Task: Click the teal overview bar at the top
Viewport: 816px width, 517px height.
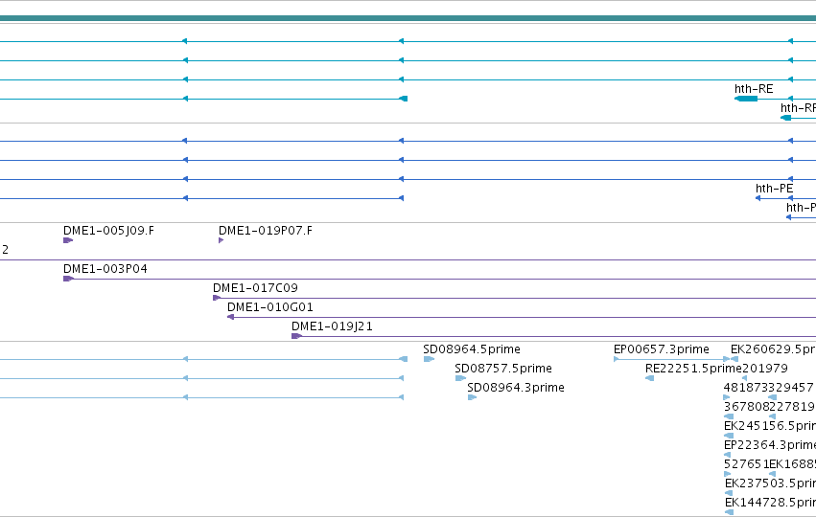Action: point(408,19)
